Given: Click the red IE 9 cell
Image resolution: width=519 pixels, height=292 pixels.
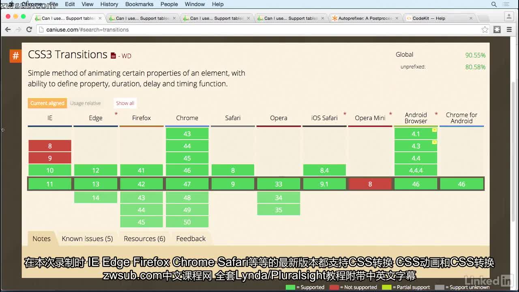Looking at the screenshot, I should point(49,158).
